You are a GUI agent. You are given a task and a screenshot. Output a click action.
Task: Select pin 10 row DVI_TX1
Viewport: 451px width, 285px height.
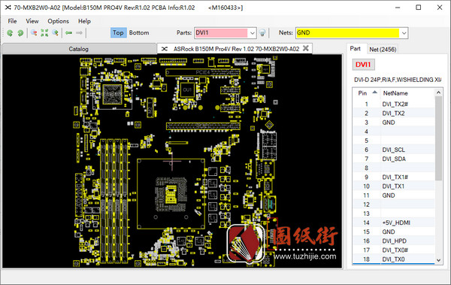pyautogui.click(x=394, y=186)
